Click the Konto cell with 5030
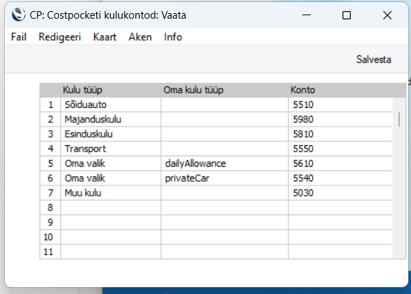This screenshot has height=294, width=411. (x=340, y=193)
